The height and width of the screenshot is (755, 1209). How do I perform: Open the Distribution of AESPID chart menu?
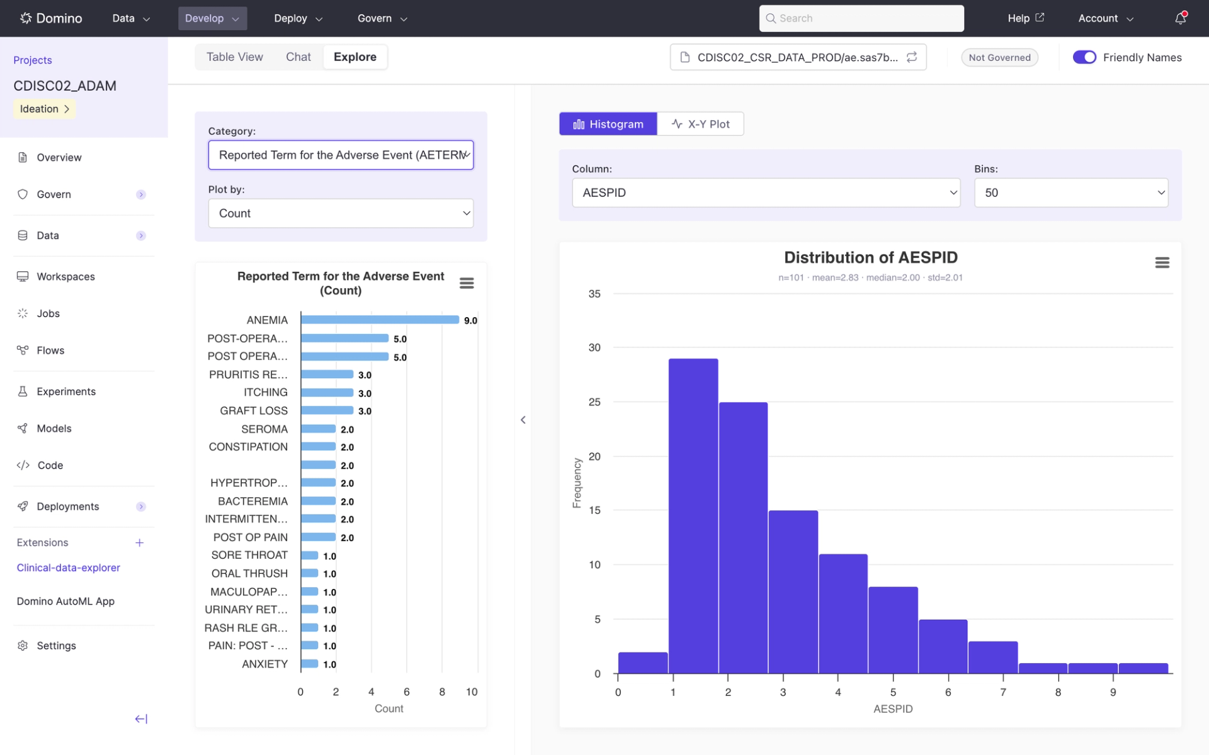[x=1162, y=262]
